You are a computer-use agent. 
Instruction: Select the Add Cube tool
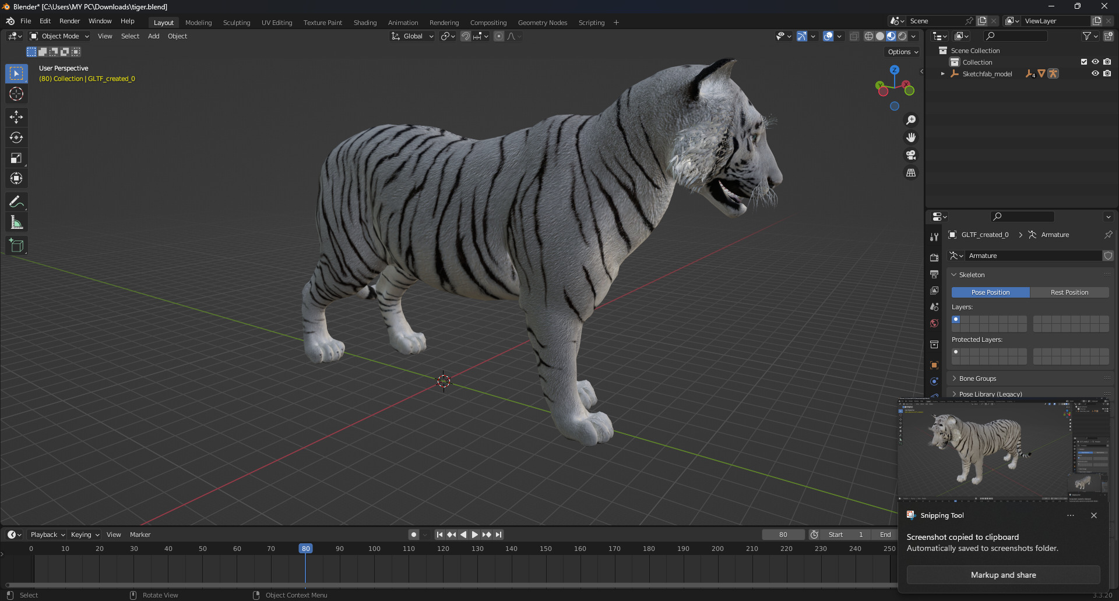click(16, 246)
